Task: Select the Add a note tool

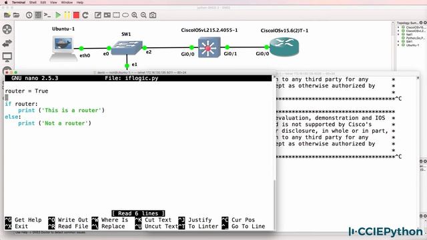Action: 98,15
